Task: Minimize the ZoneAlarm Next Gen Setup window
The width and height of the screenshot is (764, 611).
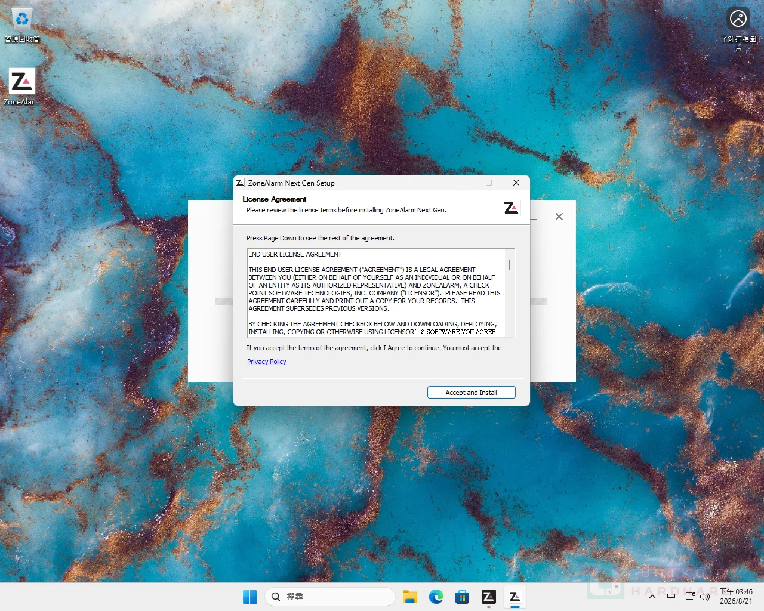Action: pyautogui.click(x=462, y=183)
